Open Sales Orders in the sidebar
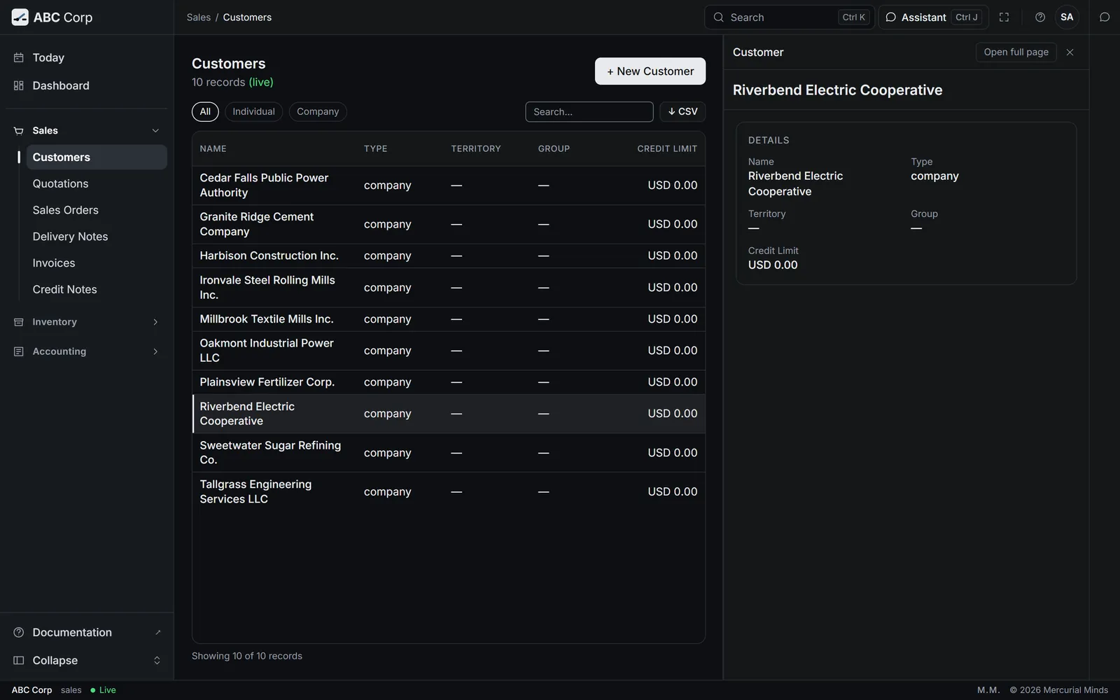 coord(97,210)
